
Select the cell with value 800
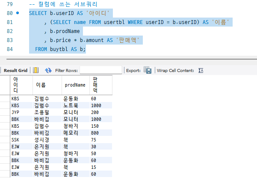[101, 133]
